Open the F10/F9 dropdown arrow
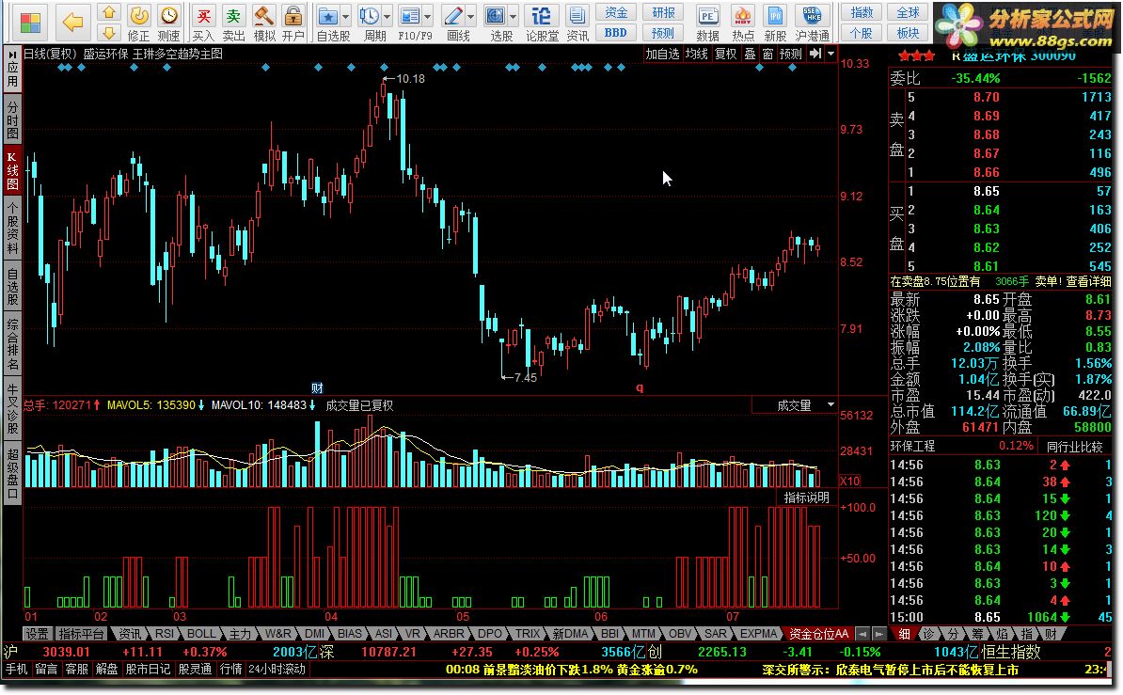This screenshot has width=1123, height=695. pos(428,16)
